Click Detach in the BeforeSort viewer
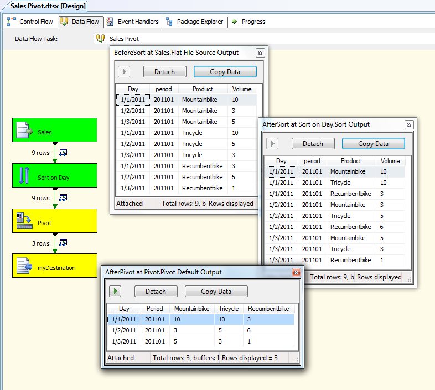The image size is (435, 390). tap(165, 72)
